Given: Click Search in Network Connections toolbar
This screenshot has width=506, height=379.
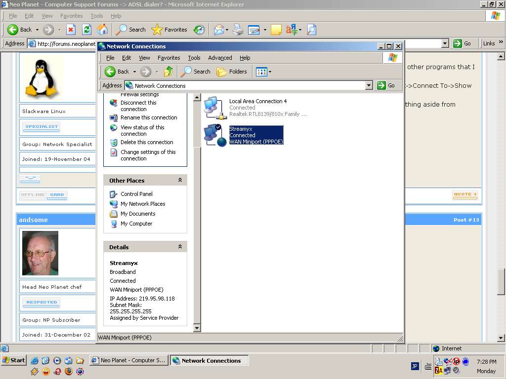Looking at the screenshot, I should [195, 72].
